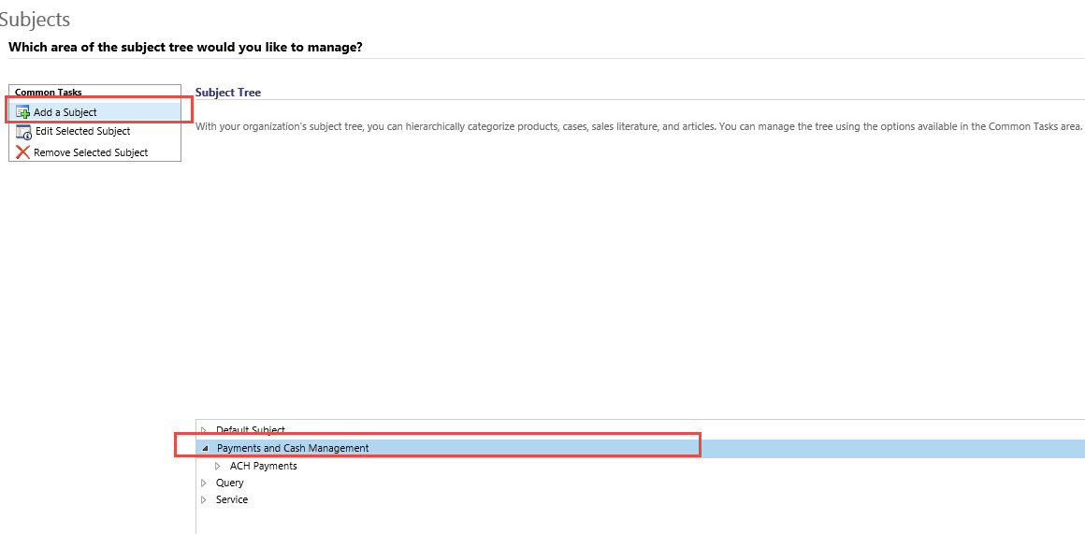This screenshot has height=534, width=1085.
Task: Expand the Default Subject node arrow
Action: pyautogui.click(x=204, y=430)
